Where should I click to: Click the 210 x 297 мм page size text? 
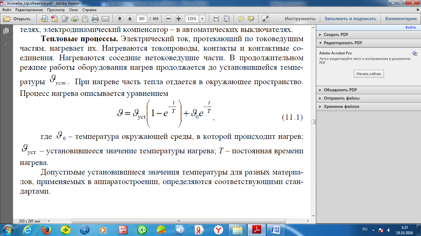[30, 221]
